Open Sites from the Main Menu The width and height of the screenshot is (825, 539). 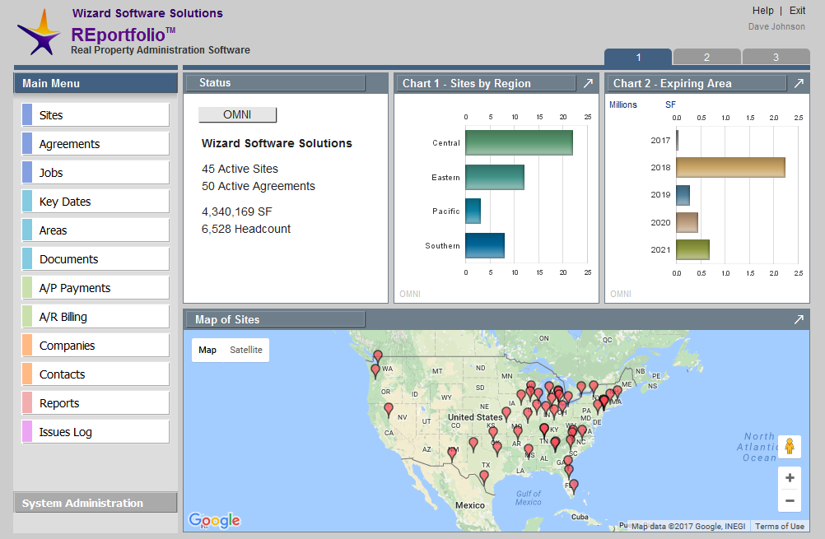[96, 114]
